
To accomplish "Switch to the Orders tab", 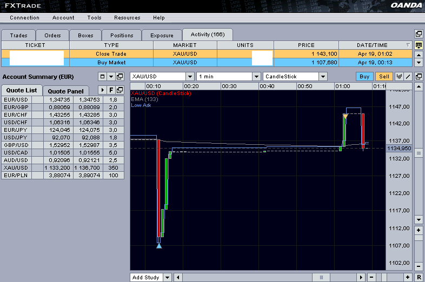I will click(52, 36).
